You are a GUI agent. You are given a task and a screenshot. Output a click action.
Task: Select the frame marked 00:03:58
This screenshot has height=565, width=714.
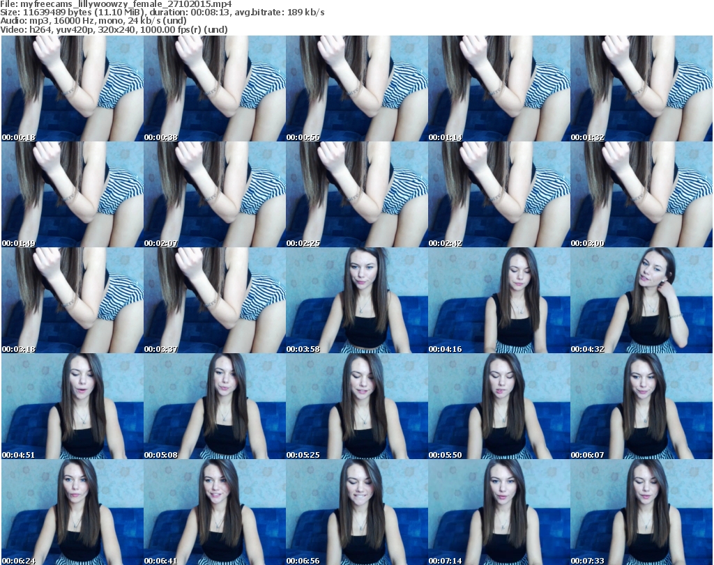coord(356,300)
